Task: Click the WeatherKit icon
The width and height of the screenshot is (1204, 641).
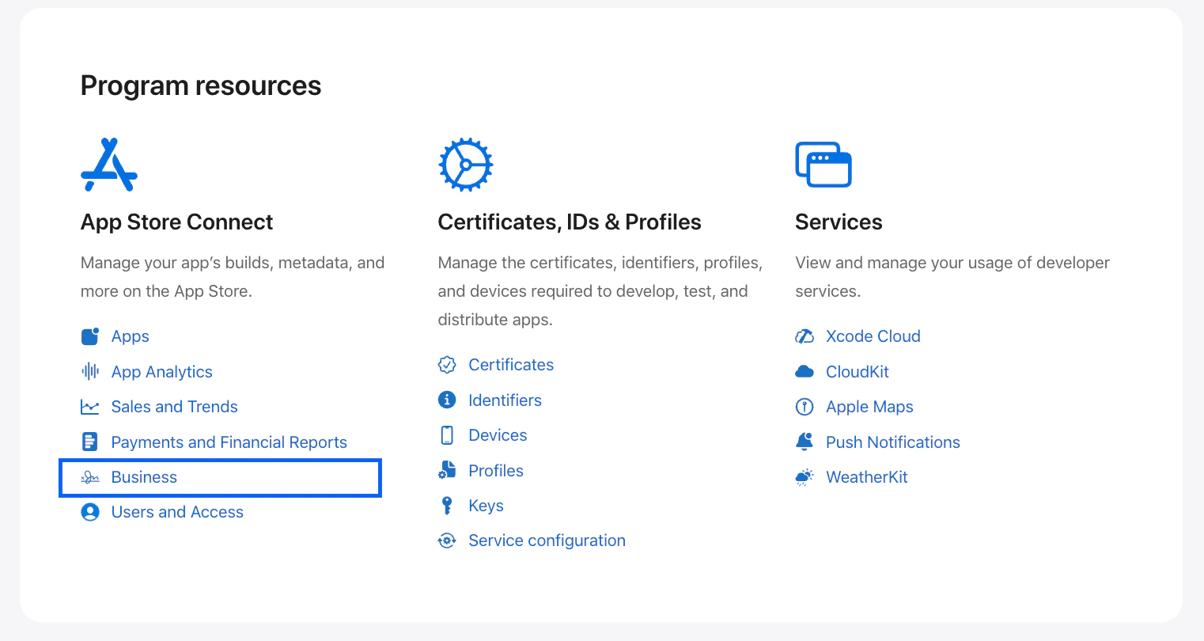Action: pos(805,476)
